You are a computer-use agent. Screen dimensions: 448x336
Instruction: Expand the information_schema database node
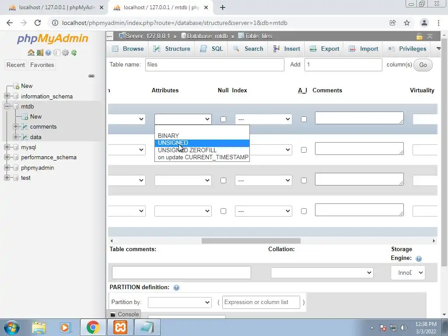coord(7,96)
